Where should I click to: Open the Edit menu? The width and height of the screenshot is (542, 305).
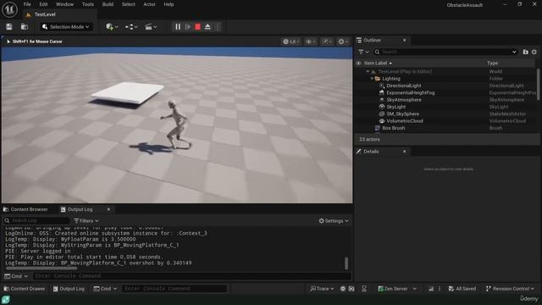43,4
